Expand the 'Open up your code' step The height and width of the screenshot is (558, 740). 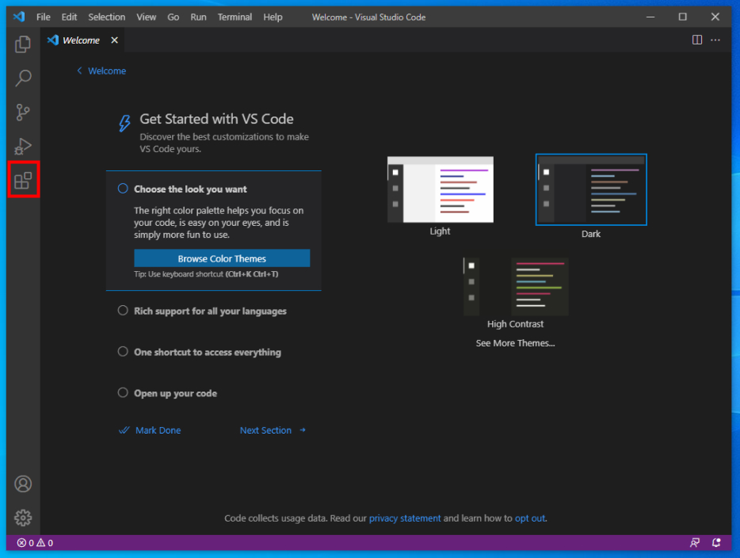point(175,393)
